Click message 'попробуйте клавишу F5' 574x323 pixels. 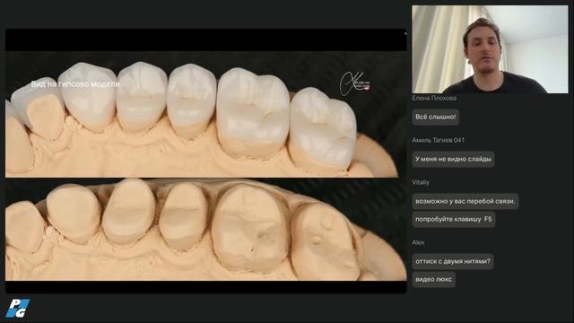[x=454, y=219]
